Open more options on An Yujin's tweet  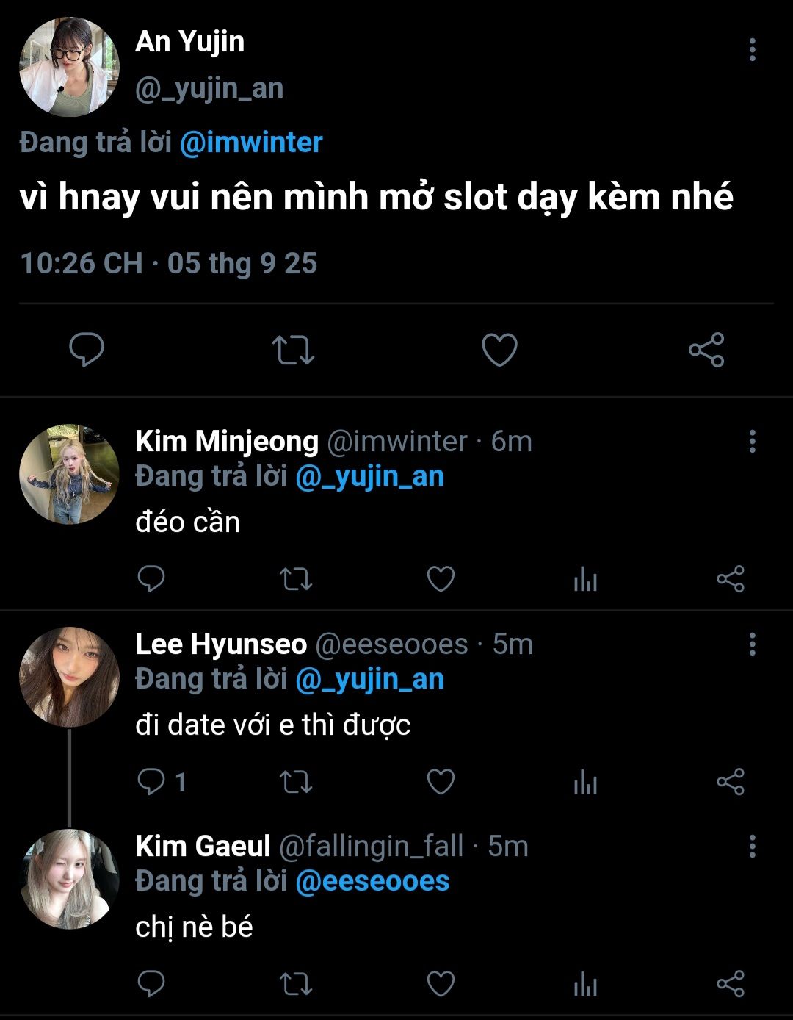(752, 49)
